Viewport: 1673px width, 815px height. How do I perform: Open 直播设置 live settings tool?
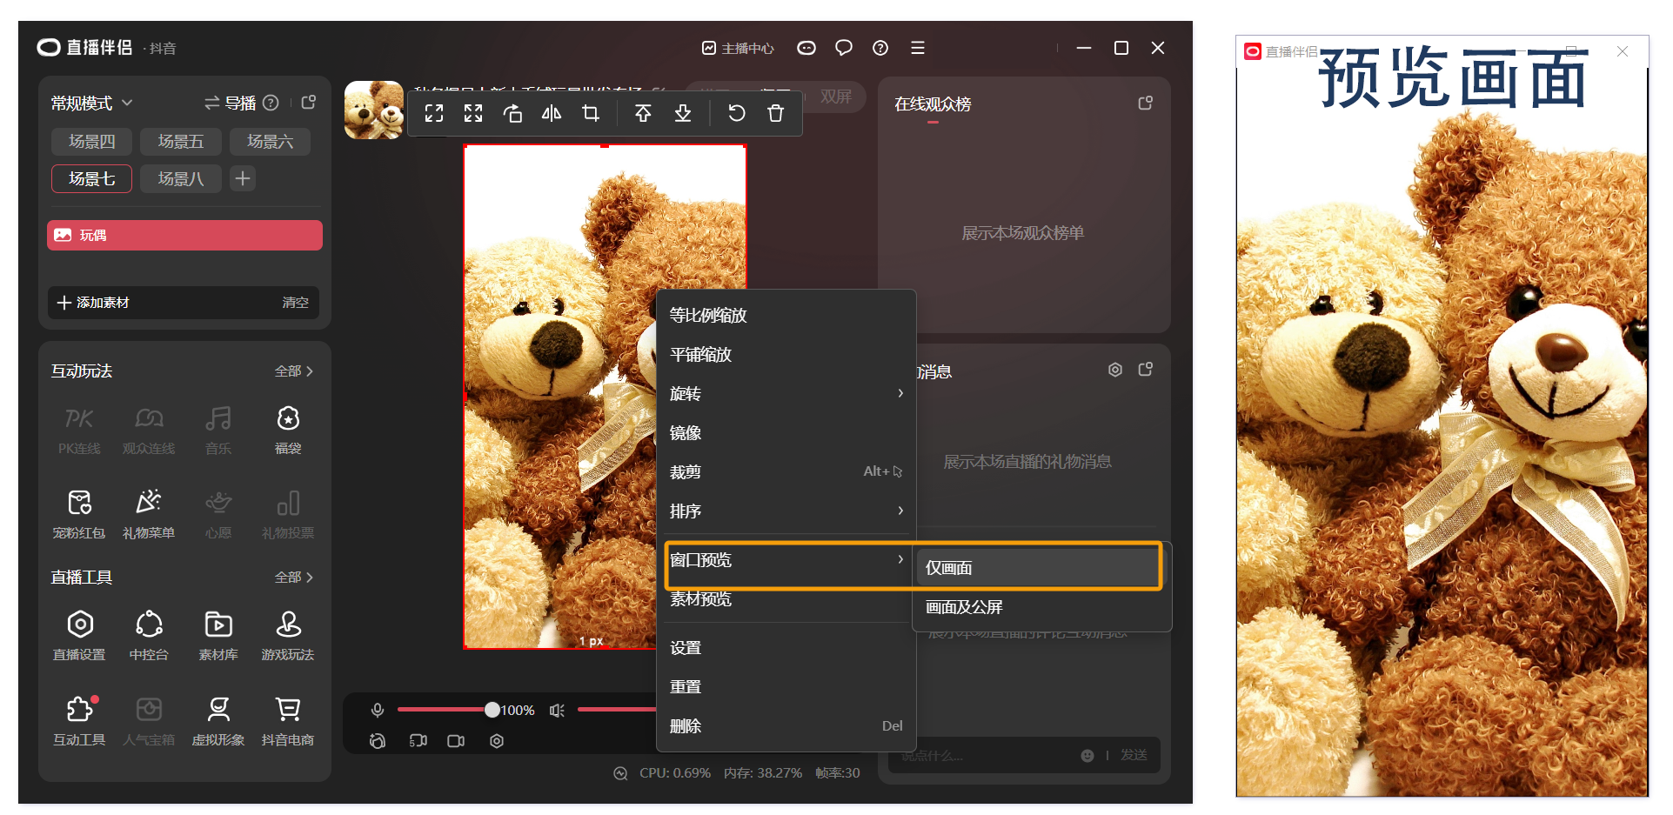pyautogui.click(x=79, y=635)
